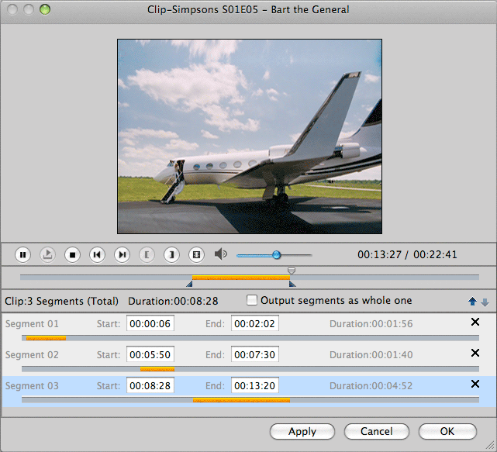Pause the video playback
Viewport: 497px width, 452px height.
pos(22,254)
